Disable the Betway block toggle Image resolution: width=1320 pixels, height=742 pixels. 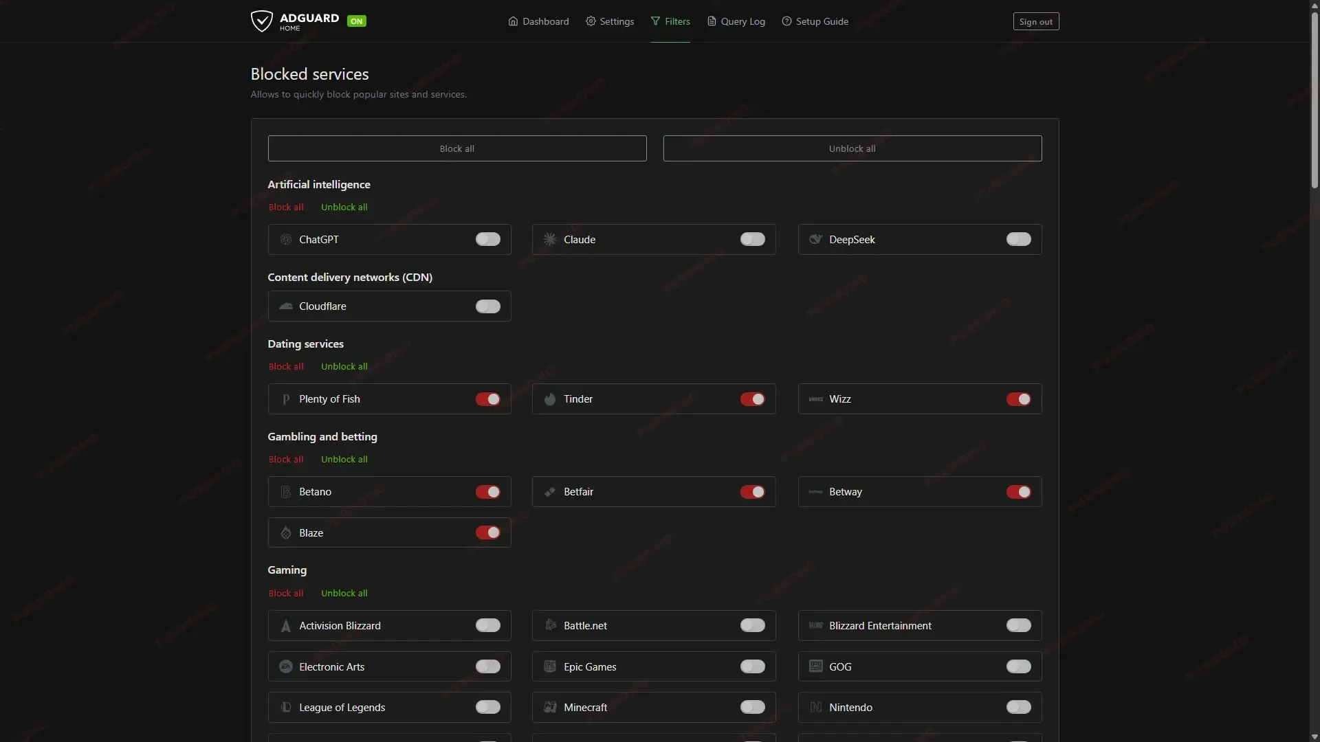pos(1019,492)
